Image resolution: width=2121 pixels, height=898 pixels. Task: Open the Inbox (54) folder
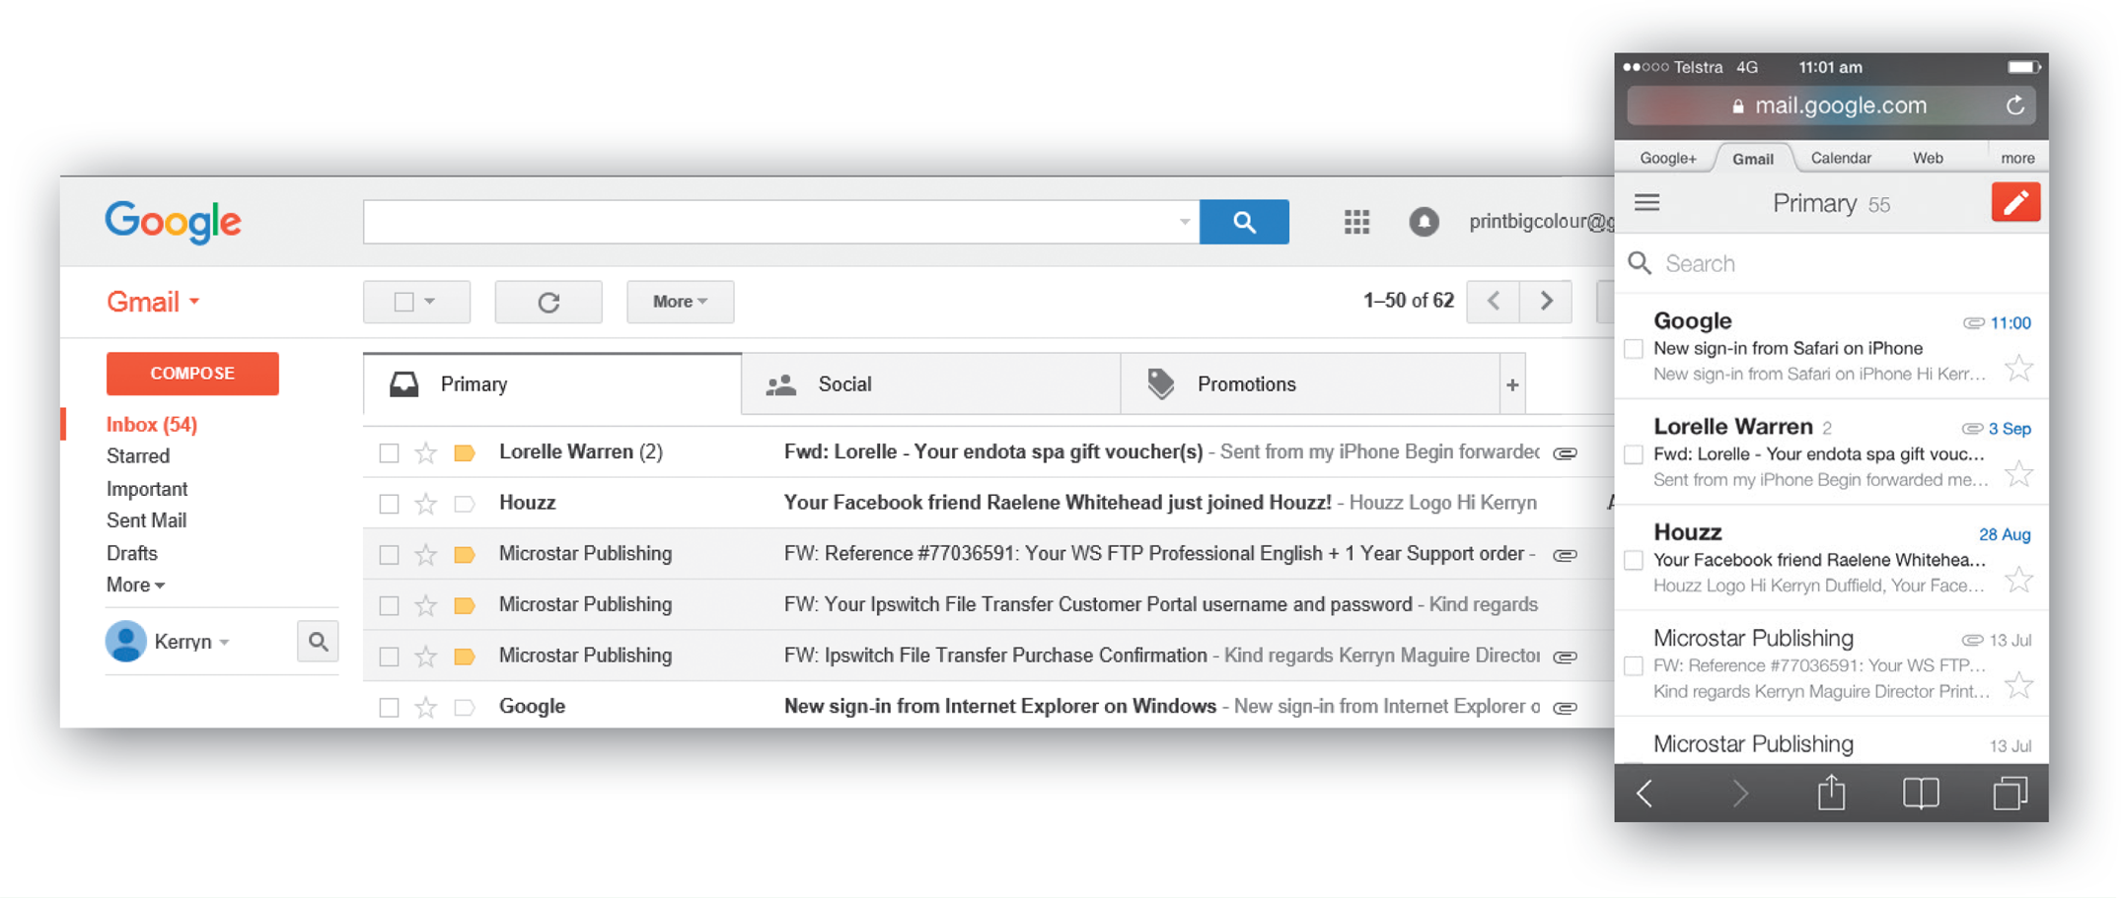(152, 425)
